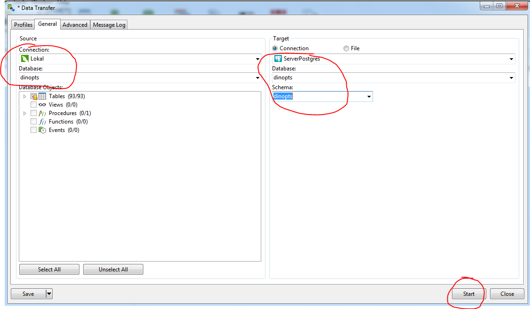Open the source Database dropdown
530x309 pixels.
pos(257,77)
